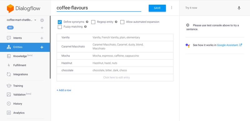Turn on the Fuzzy matching checkbox
250x121 pixels.
(60, 27)
